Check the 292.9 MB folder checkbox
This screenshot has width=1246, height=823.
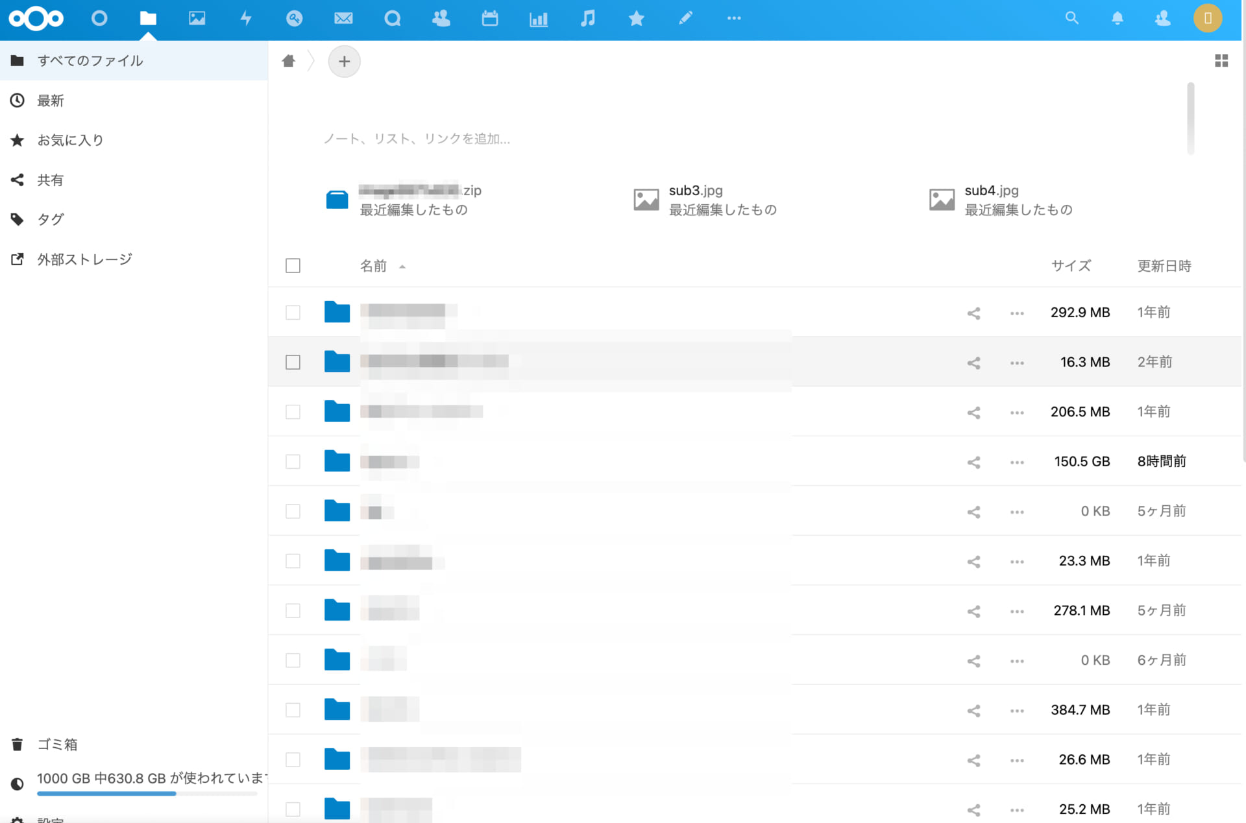click(293, 313)
